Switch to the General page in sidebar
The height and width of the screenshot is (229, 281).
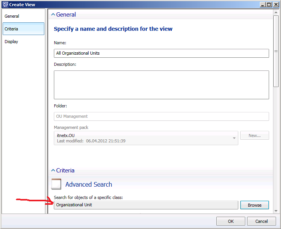12,16
